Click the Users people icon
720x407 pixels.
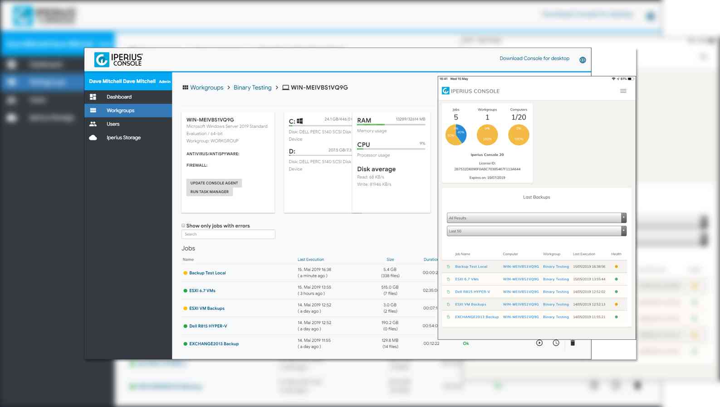93,124
